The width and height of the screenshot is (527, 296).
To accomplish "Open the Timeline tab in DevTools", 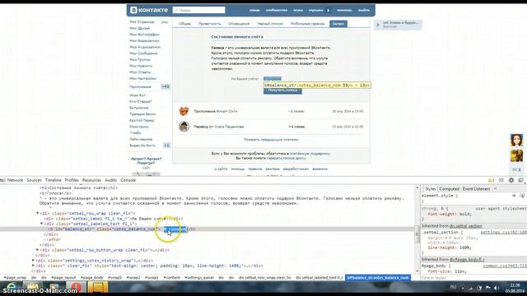I will (53, 180).
